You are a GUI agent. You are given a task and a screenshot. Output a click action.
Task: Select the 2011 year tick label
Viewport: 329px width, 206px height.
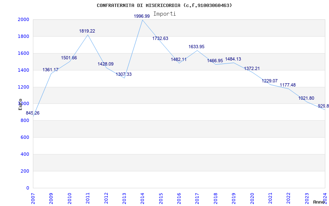click(x=88, y=198)
